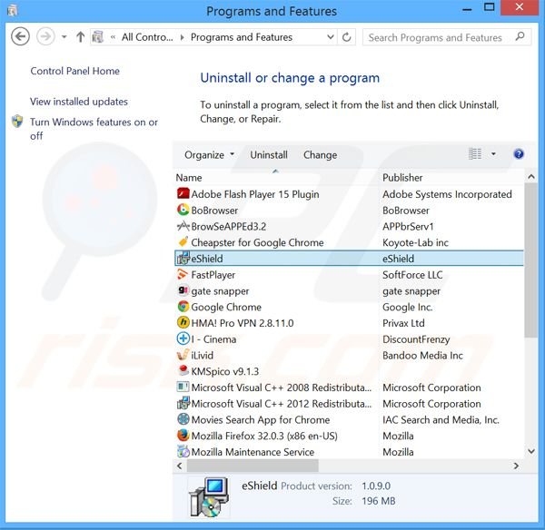Refresh the Programs and Features list

tap(347, 37)
